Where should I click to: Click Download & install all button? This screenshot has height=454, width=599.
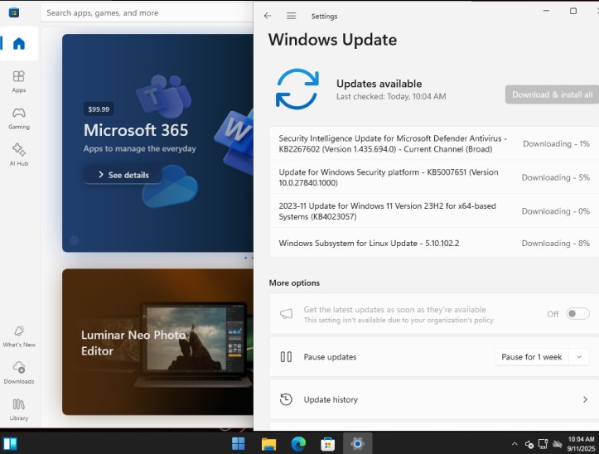pos(552,94)
